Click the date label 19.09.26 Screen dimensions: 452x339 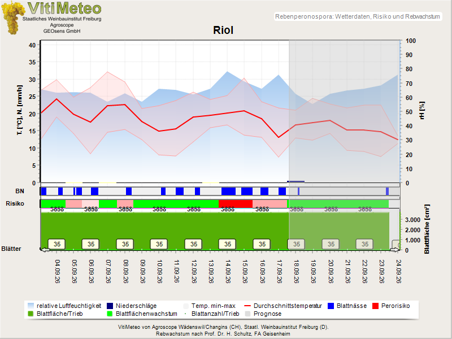[x=313, y=272]
